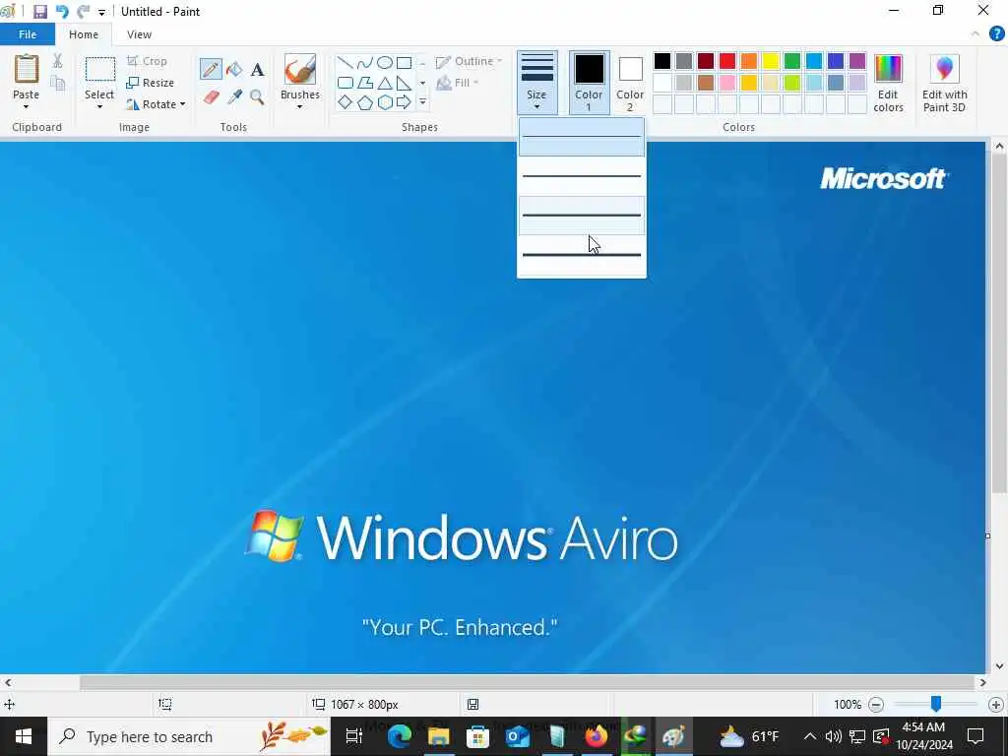The height and width of the screenshot is (756, 1008).
Task: Open Customize Quick Access Toolbar dropdown
Action: (101, 12)
